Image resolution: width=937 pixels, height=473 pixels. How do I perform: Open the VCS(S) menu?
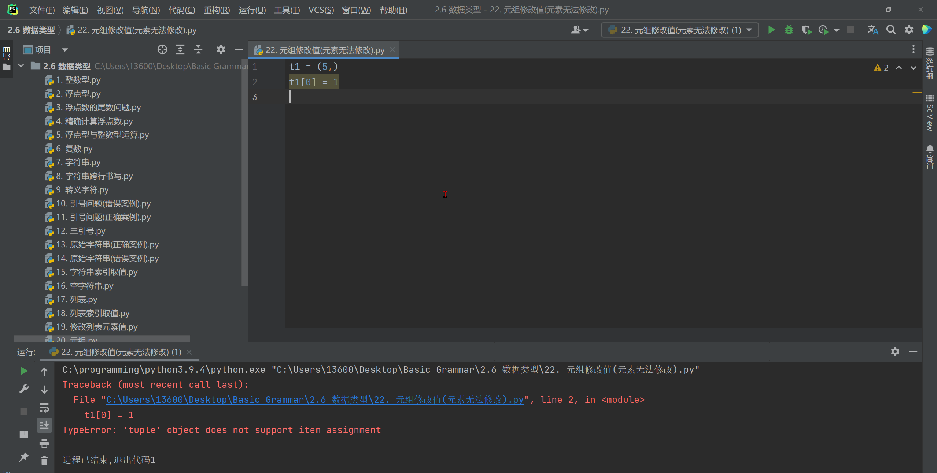321,10
